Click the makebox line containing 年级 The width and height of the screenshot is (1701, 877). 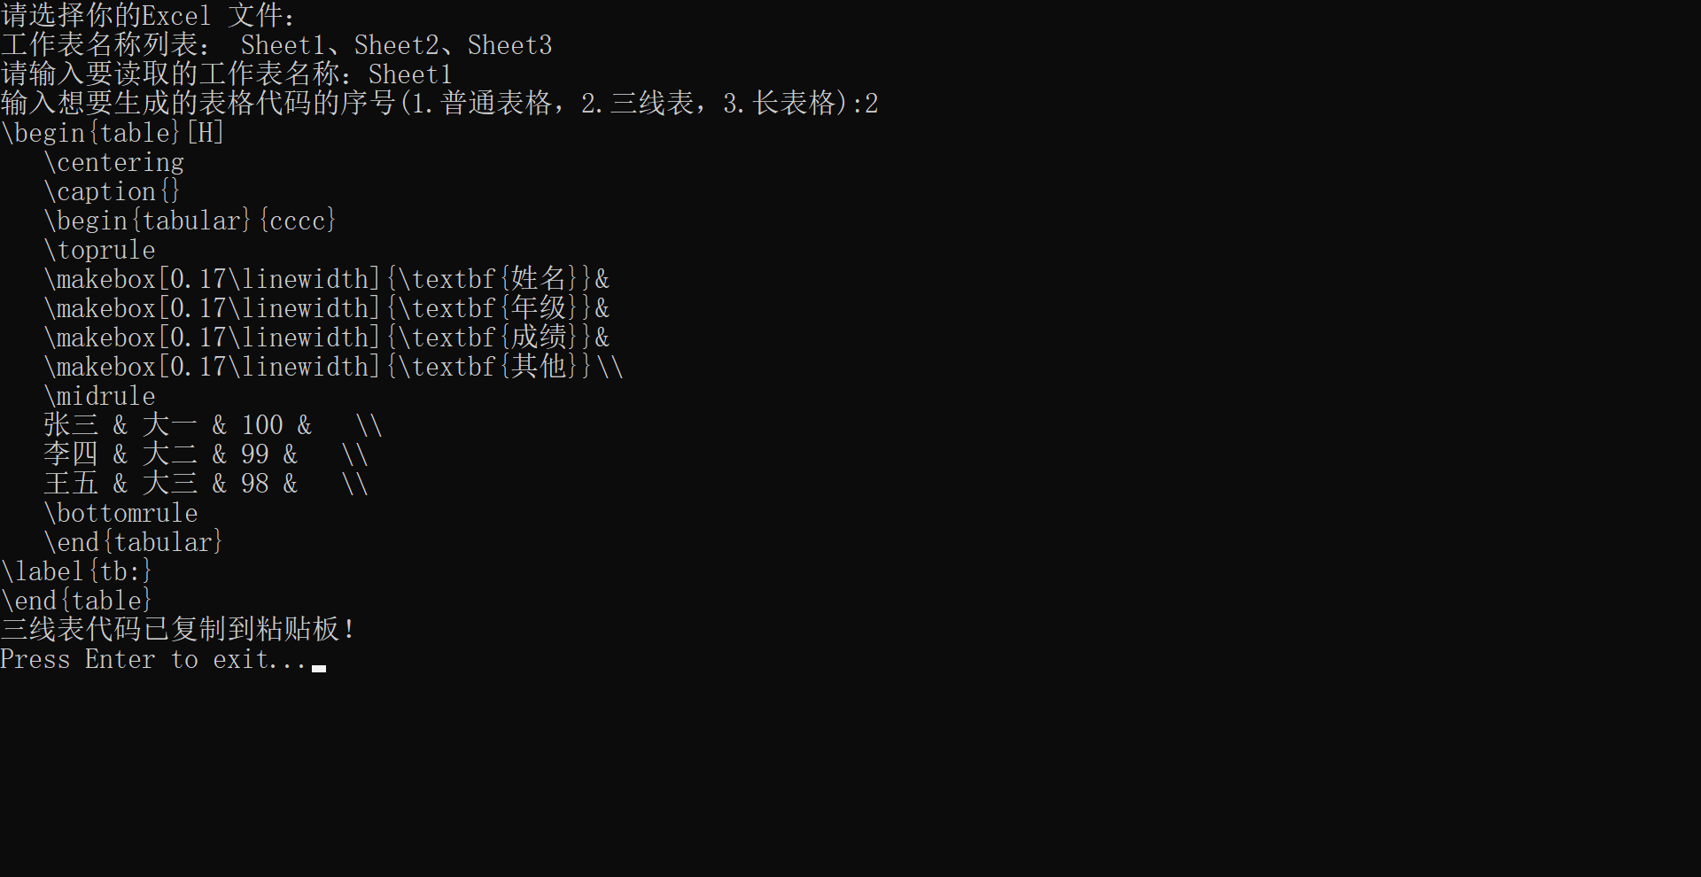(x=326, y=308)
